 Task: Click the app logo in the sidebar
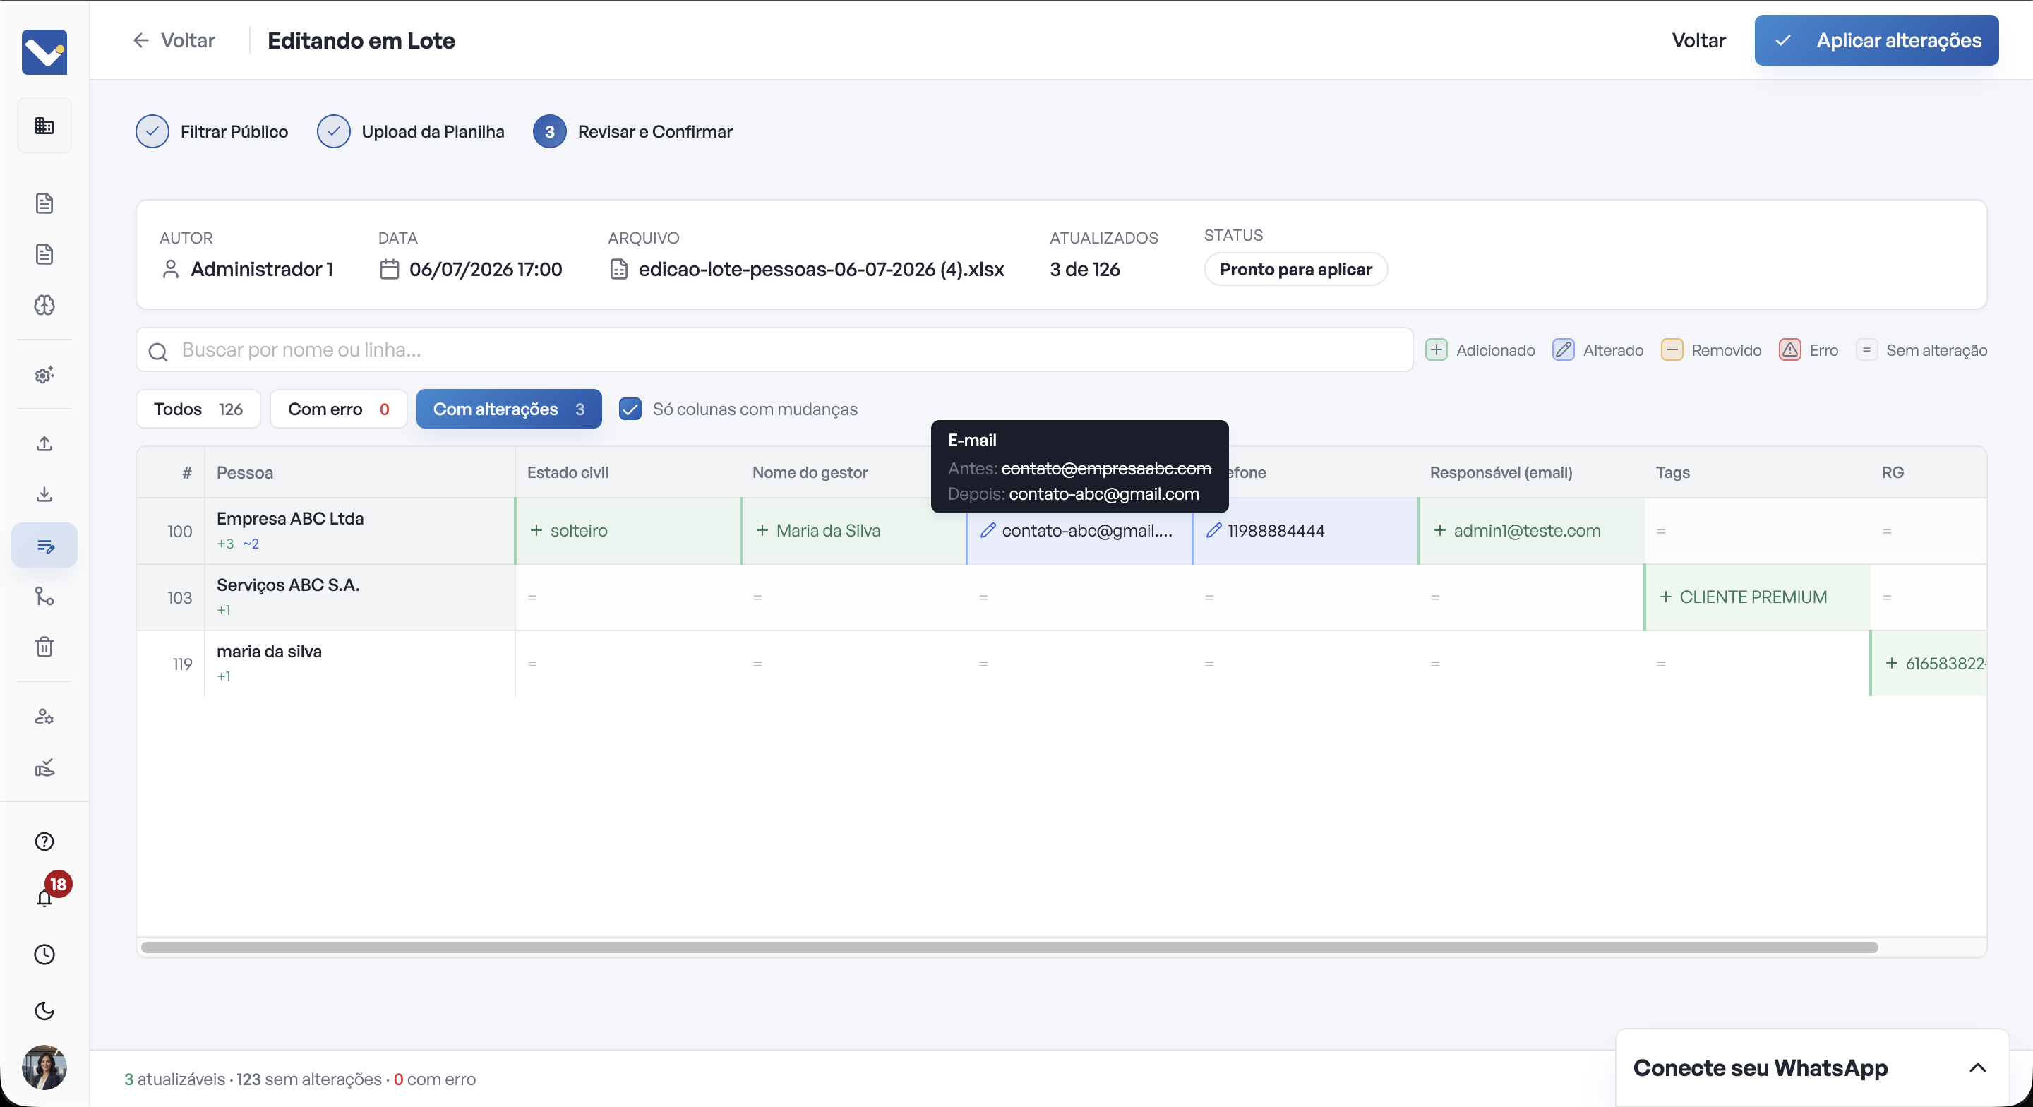[x=44, y=52]
